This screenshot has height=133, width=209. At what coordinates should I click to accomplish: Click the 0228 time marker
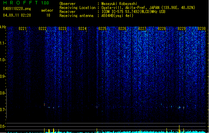point(162,29)
